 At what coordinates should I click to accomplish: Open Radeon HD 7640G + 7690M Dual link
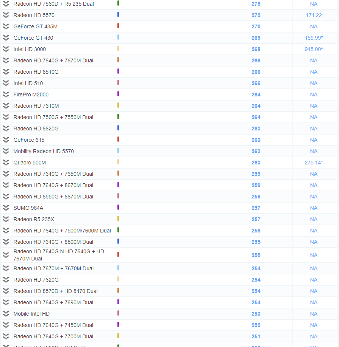coord(53,302)
